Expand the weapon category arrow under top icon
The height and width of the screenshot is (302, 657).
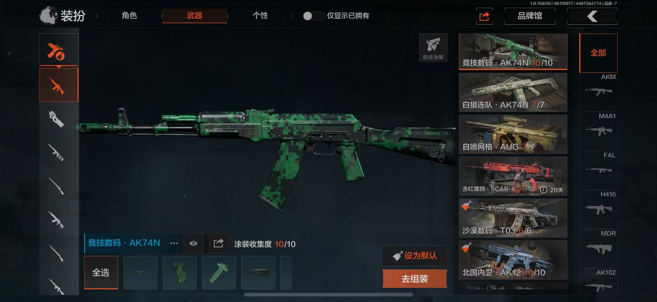(59, 67)
